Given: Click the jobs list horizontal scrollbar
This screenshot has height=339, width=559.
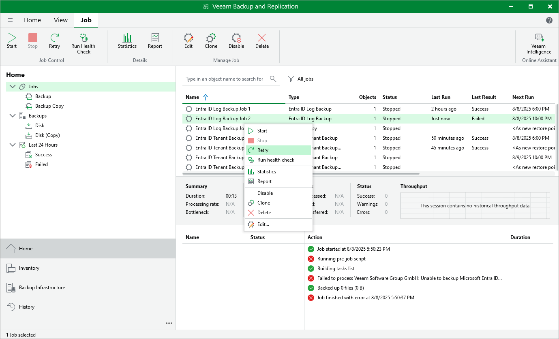Looking at the screenshot, I should click(301, 174).
